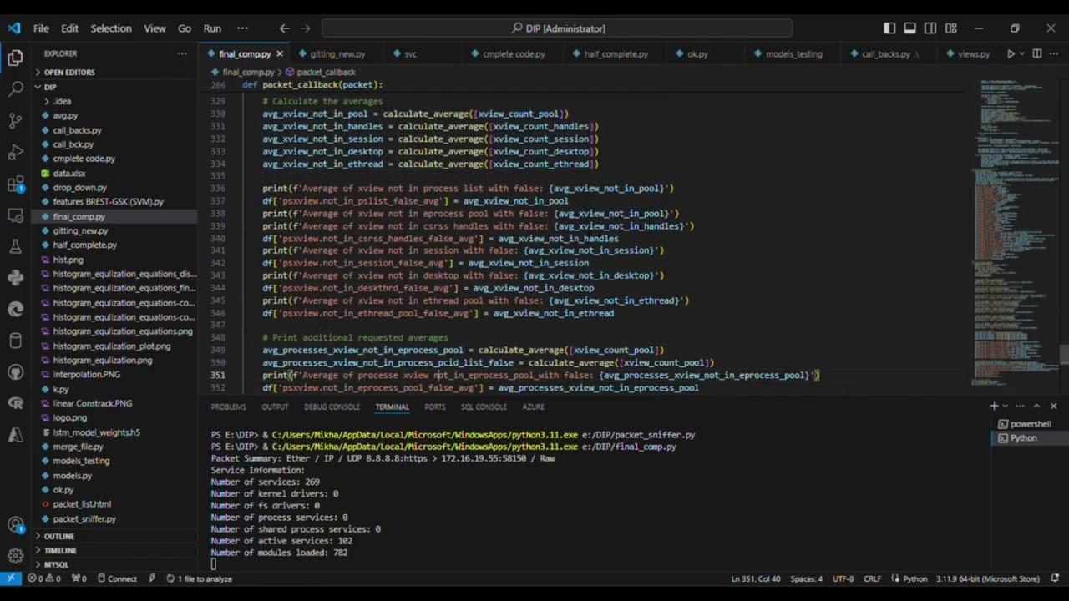Open the Manage gear settings
The width and height of the screenshot is (1069, 601).
coord(15,556)
